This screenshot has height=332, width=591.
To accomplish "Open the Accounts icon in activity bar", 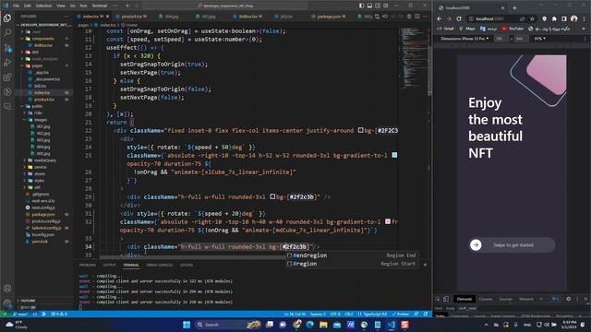I will point(7,289).
